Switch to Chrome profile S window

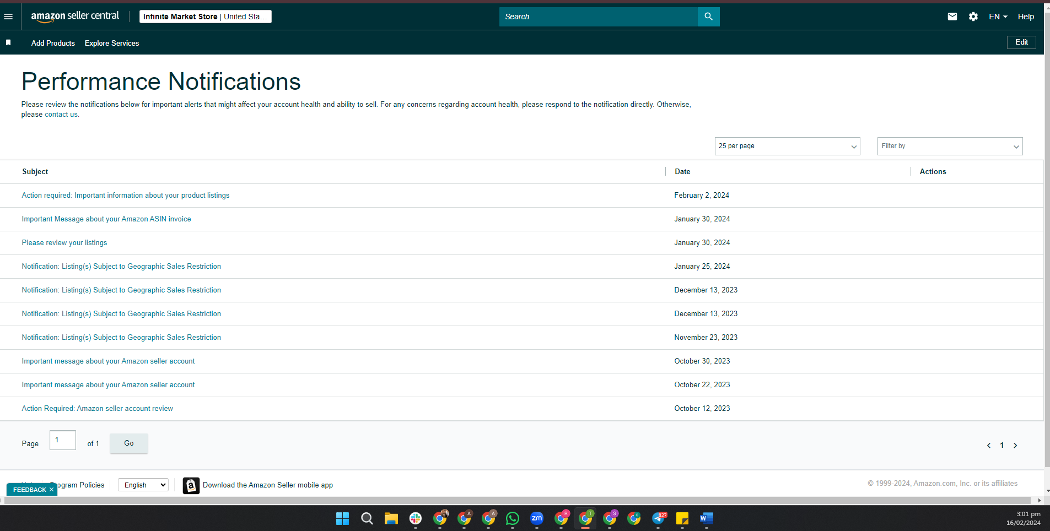(x=610, y=518)
